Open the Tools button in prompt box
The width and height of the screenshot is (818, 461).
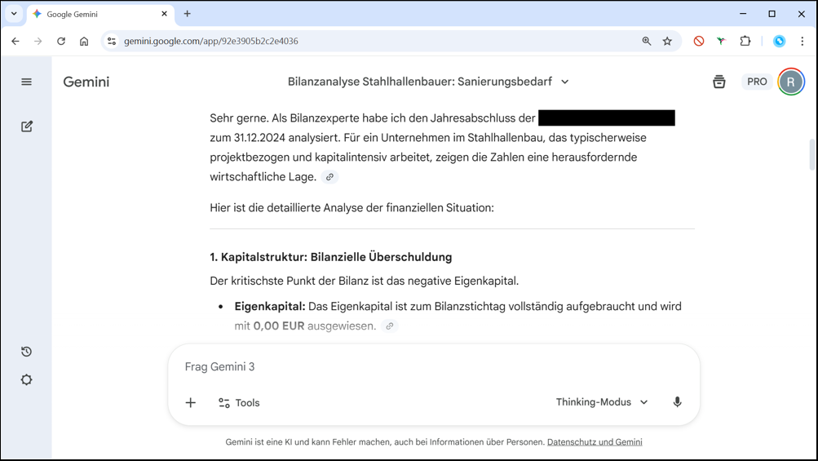coord(239,402)
